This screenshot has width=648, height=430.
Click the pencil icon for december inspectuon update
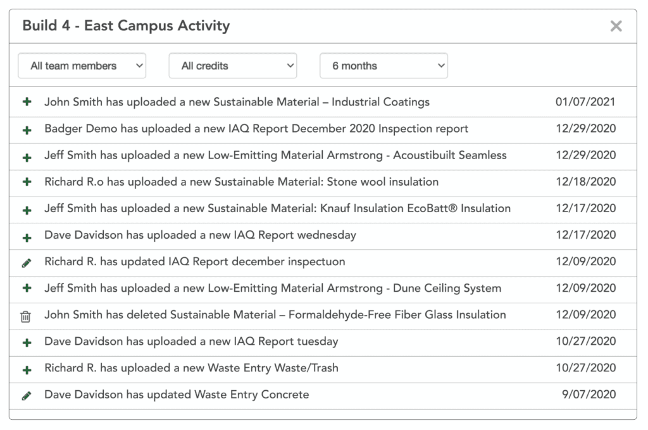pyautogui.click(x=26, y=263)
